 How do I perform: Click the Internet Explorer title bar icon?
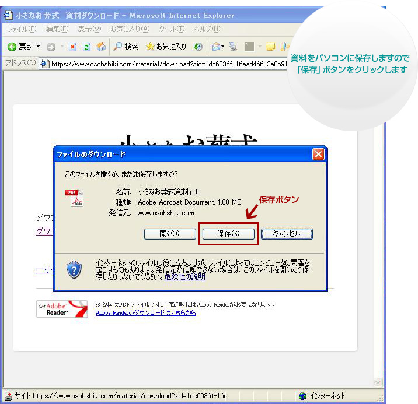coord(8,15)
